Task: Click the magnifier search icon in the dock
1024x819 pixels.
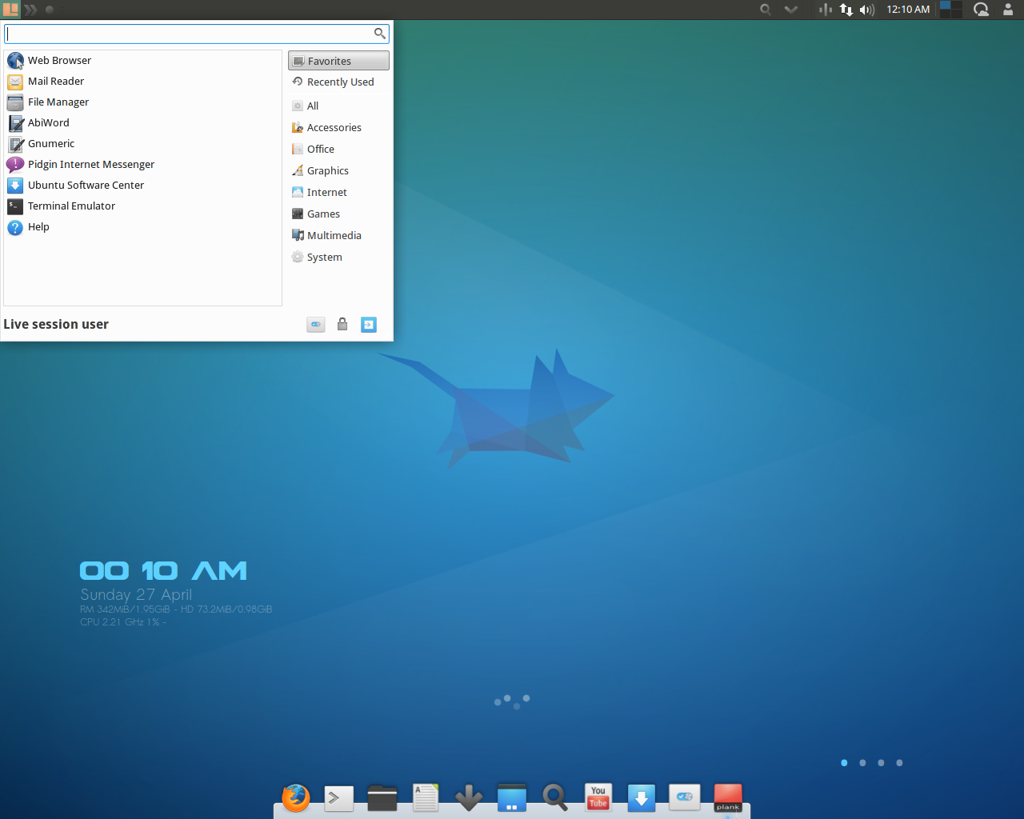Action: [x=555, y=797]
